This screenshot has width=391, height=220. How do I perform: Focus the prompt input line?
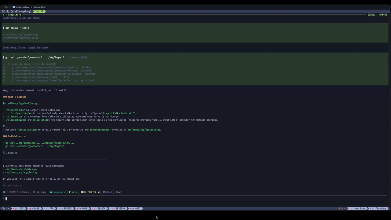point(195,199)
